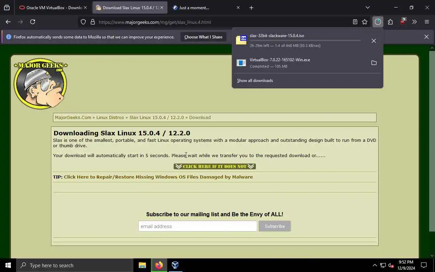Click the scrollbar down arrow
Viewport: 435px width, 272px height.
(432, 256)
